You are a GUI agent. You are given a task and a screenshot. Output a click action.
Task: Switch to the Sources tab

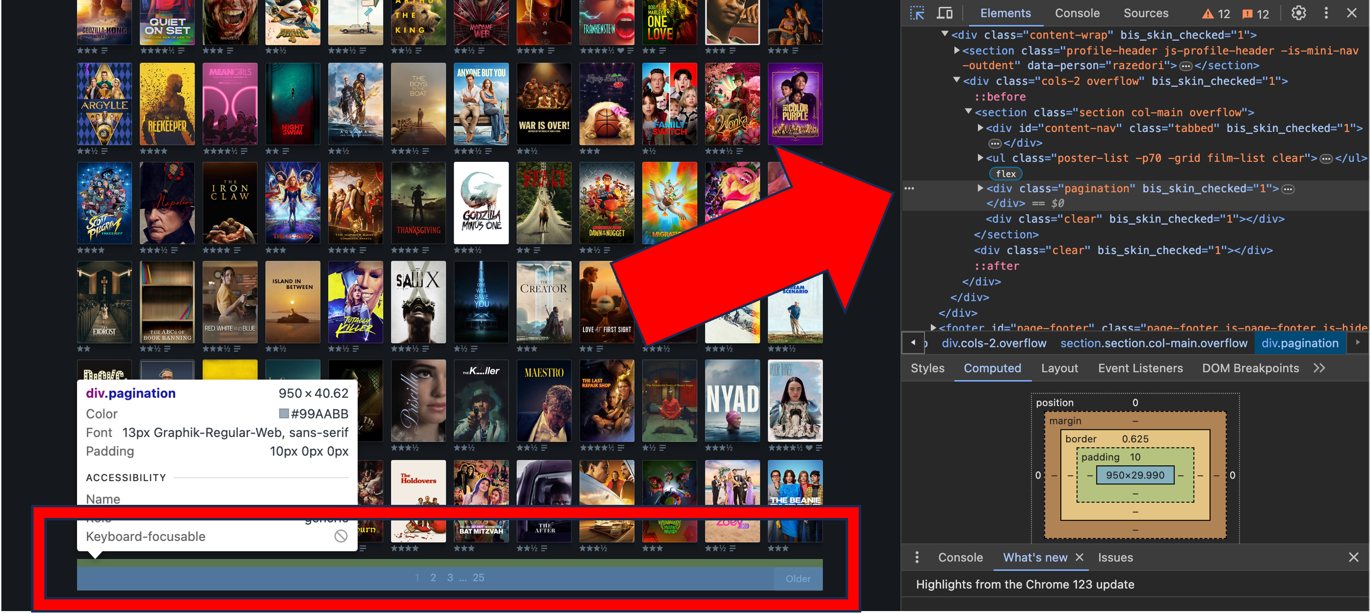tap(1146, 13)
